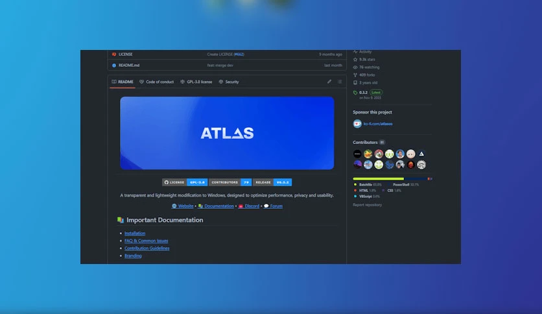Click the VBScript language entry
The image size is (542, 314).
tap(367, 197)
